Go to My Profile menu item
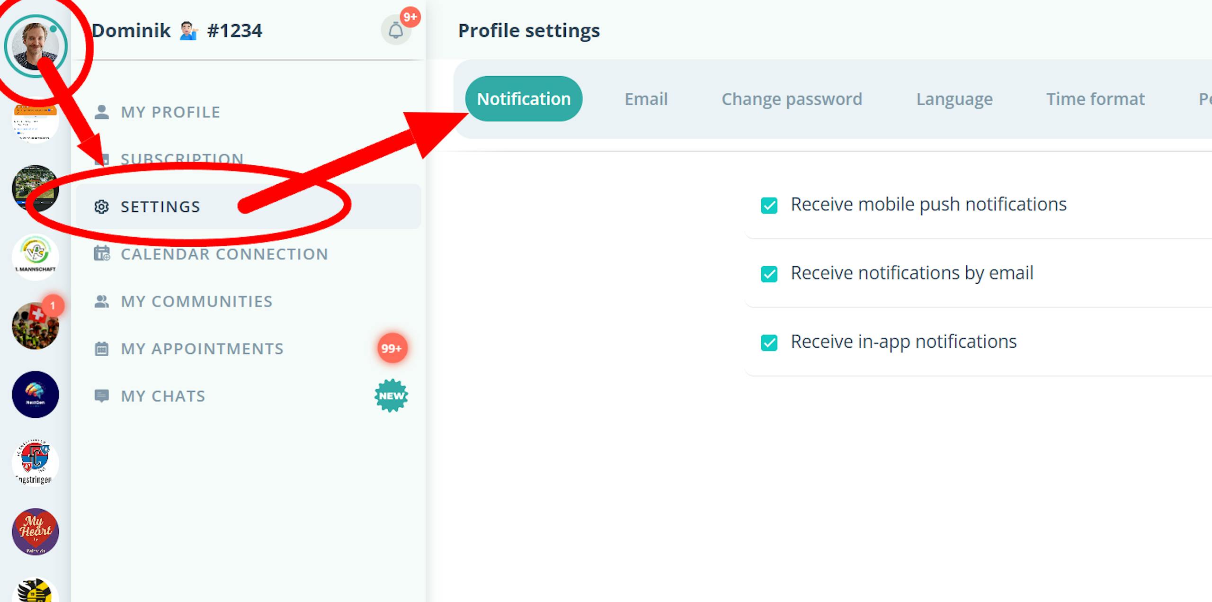Image resolution: width=1212 pixels, height=602 pixels. 170,112
